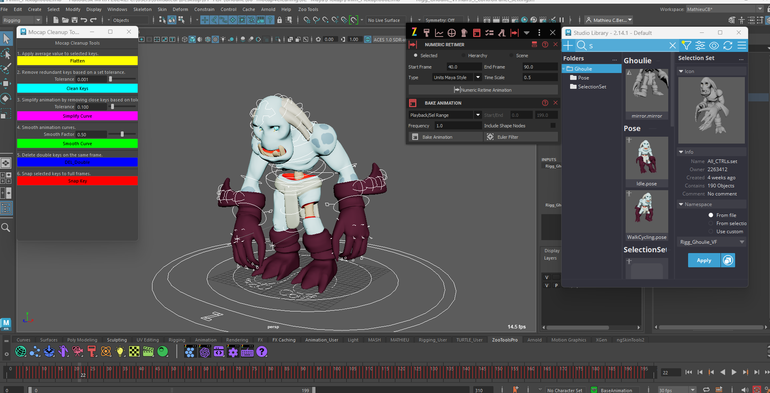The width and height of the screenshot is (770, 393).
Task: Open the 30 fps playback rate dropdown
Action: [x=677, y=390]
